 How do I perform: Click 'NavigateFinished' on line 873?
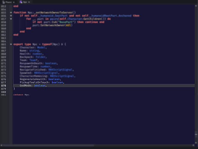[x=33, y=70]
